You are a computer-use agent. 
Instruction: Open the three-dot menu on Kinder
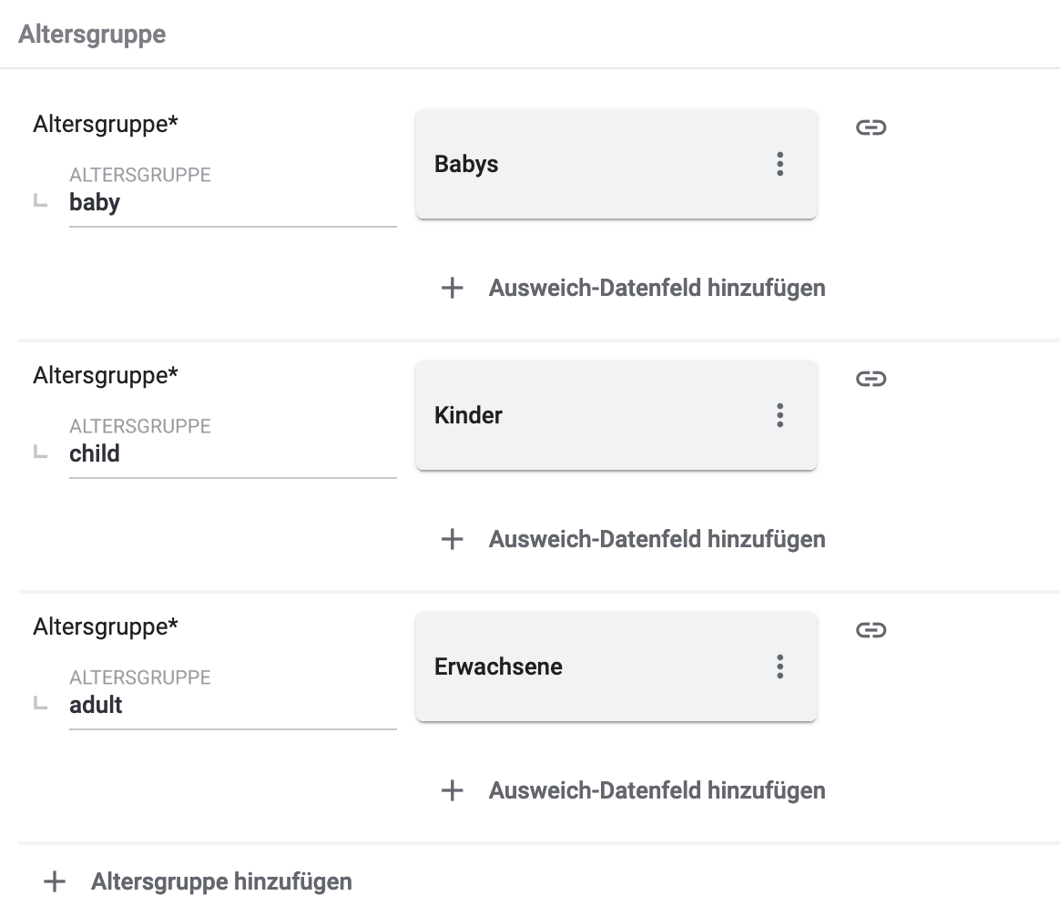click(780, 416)
